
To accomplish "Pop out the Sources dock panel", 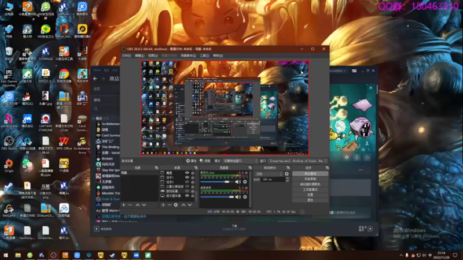I will 196,168.
